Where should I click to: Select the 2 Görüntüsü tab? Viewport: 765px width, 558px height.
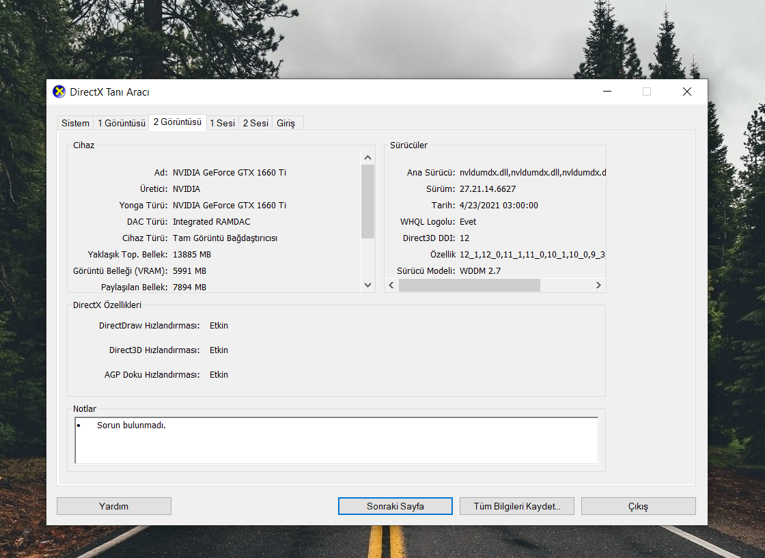pyautogui.click(x=178, y=122)
